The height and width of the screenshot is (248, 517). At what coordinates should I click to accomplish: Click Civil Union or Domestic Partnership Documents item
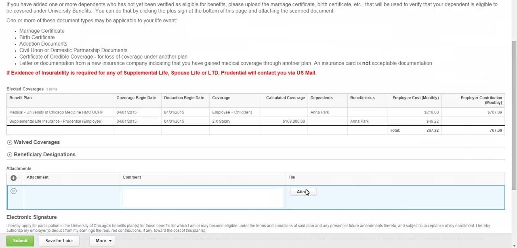click(x=74, y=50)
